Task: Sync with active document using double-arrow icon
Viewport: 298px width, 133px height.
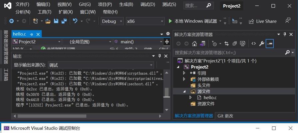Action: coord(226,44)
